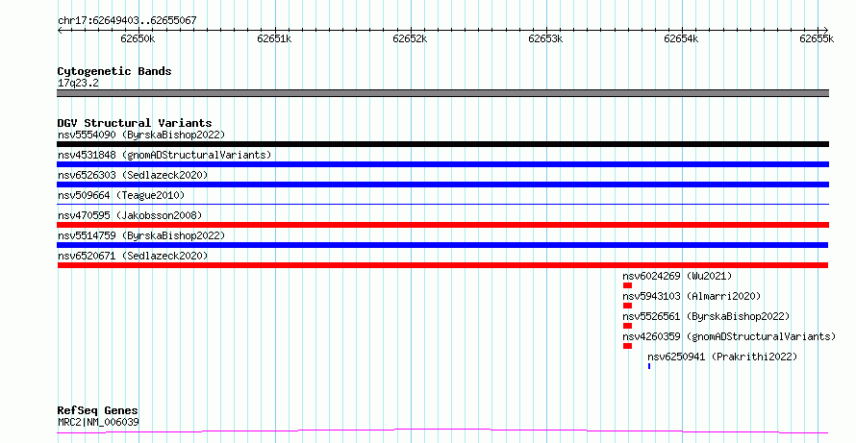Click the Cytogenetic Bands track title
856x443 pixels.
[x=114, y=71]
